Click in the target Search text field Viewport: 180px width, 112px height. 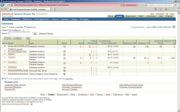point(19,33)
